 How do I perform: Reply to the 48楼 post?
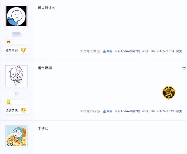(179, 51)
